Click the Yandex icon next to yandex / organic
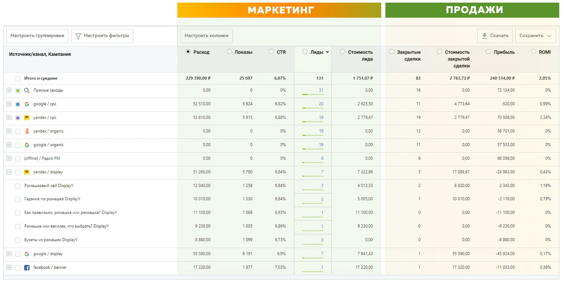The image size is (564, 285). point(27,132)
